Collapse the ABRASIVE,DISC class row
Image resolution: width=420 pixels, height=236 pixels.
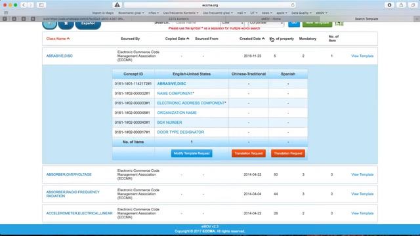point(59,56)
